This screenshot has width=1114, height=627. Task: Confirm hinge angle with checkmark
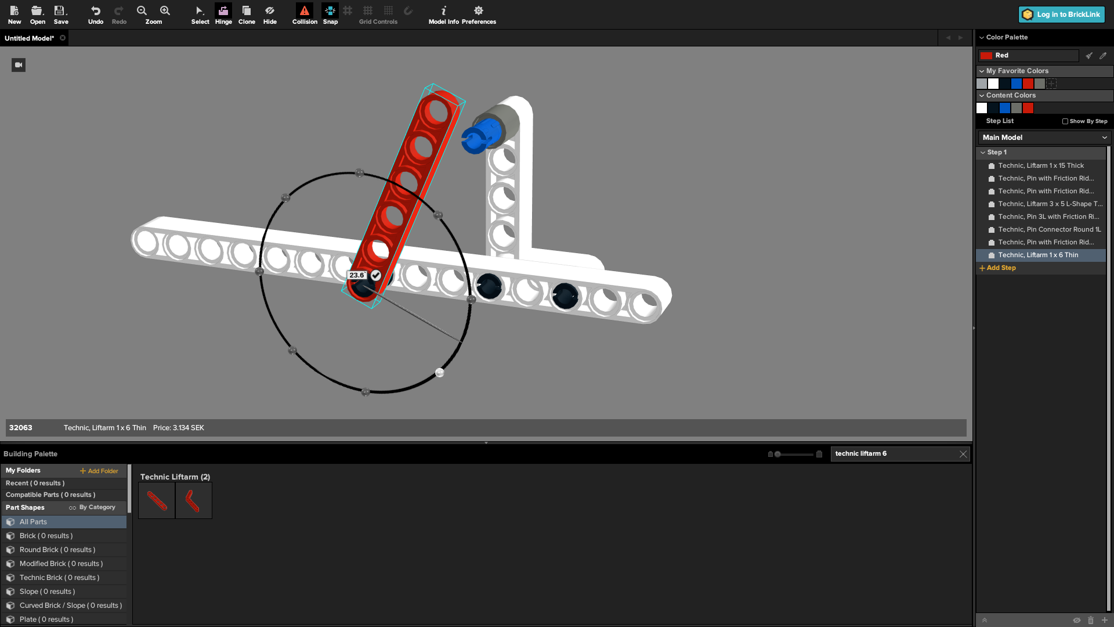click(376, 275)
